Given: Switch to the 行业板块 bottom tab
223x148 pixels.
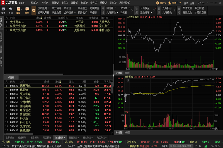Looking at the screenshot, I should pos(22,137).
